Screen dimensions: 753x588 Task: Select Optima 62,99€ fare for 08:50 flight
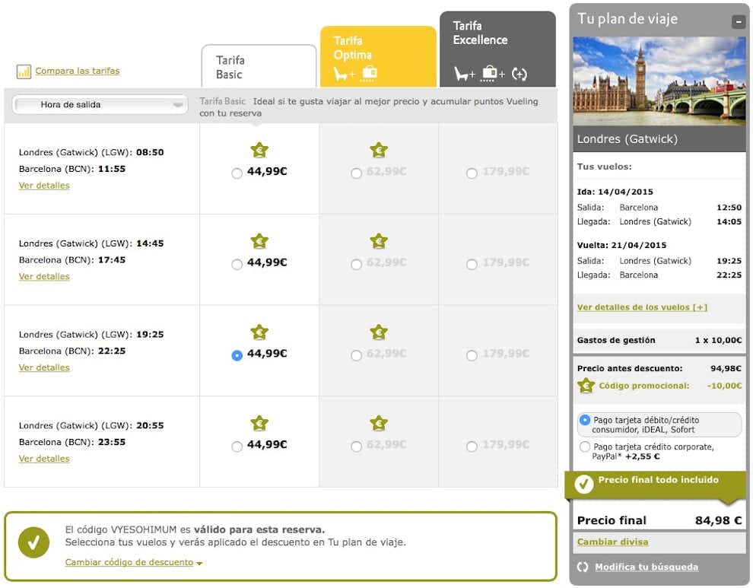pyautogui.click(x=356, y=173)
